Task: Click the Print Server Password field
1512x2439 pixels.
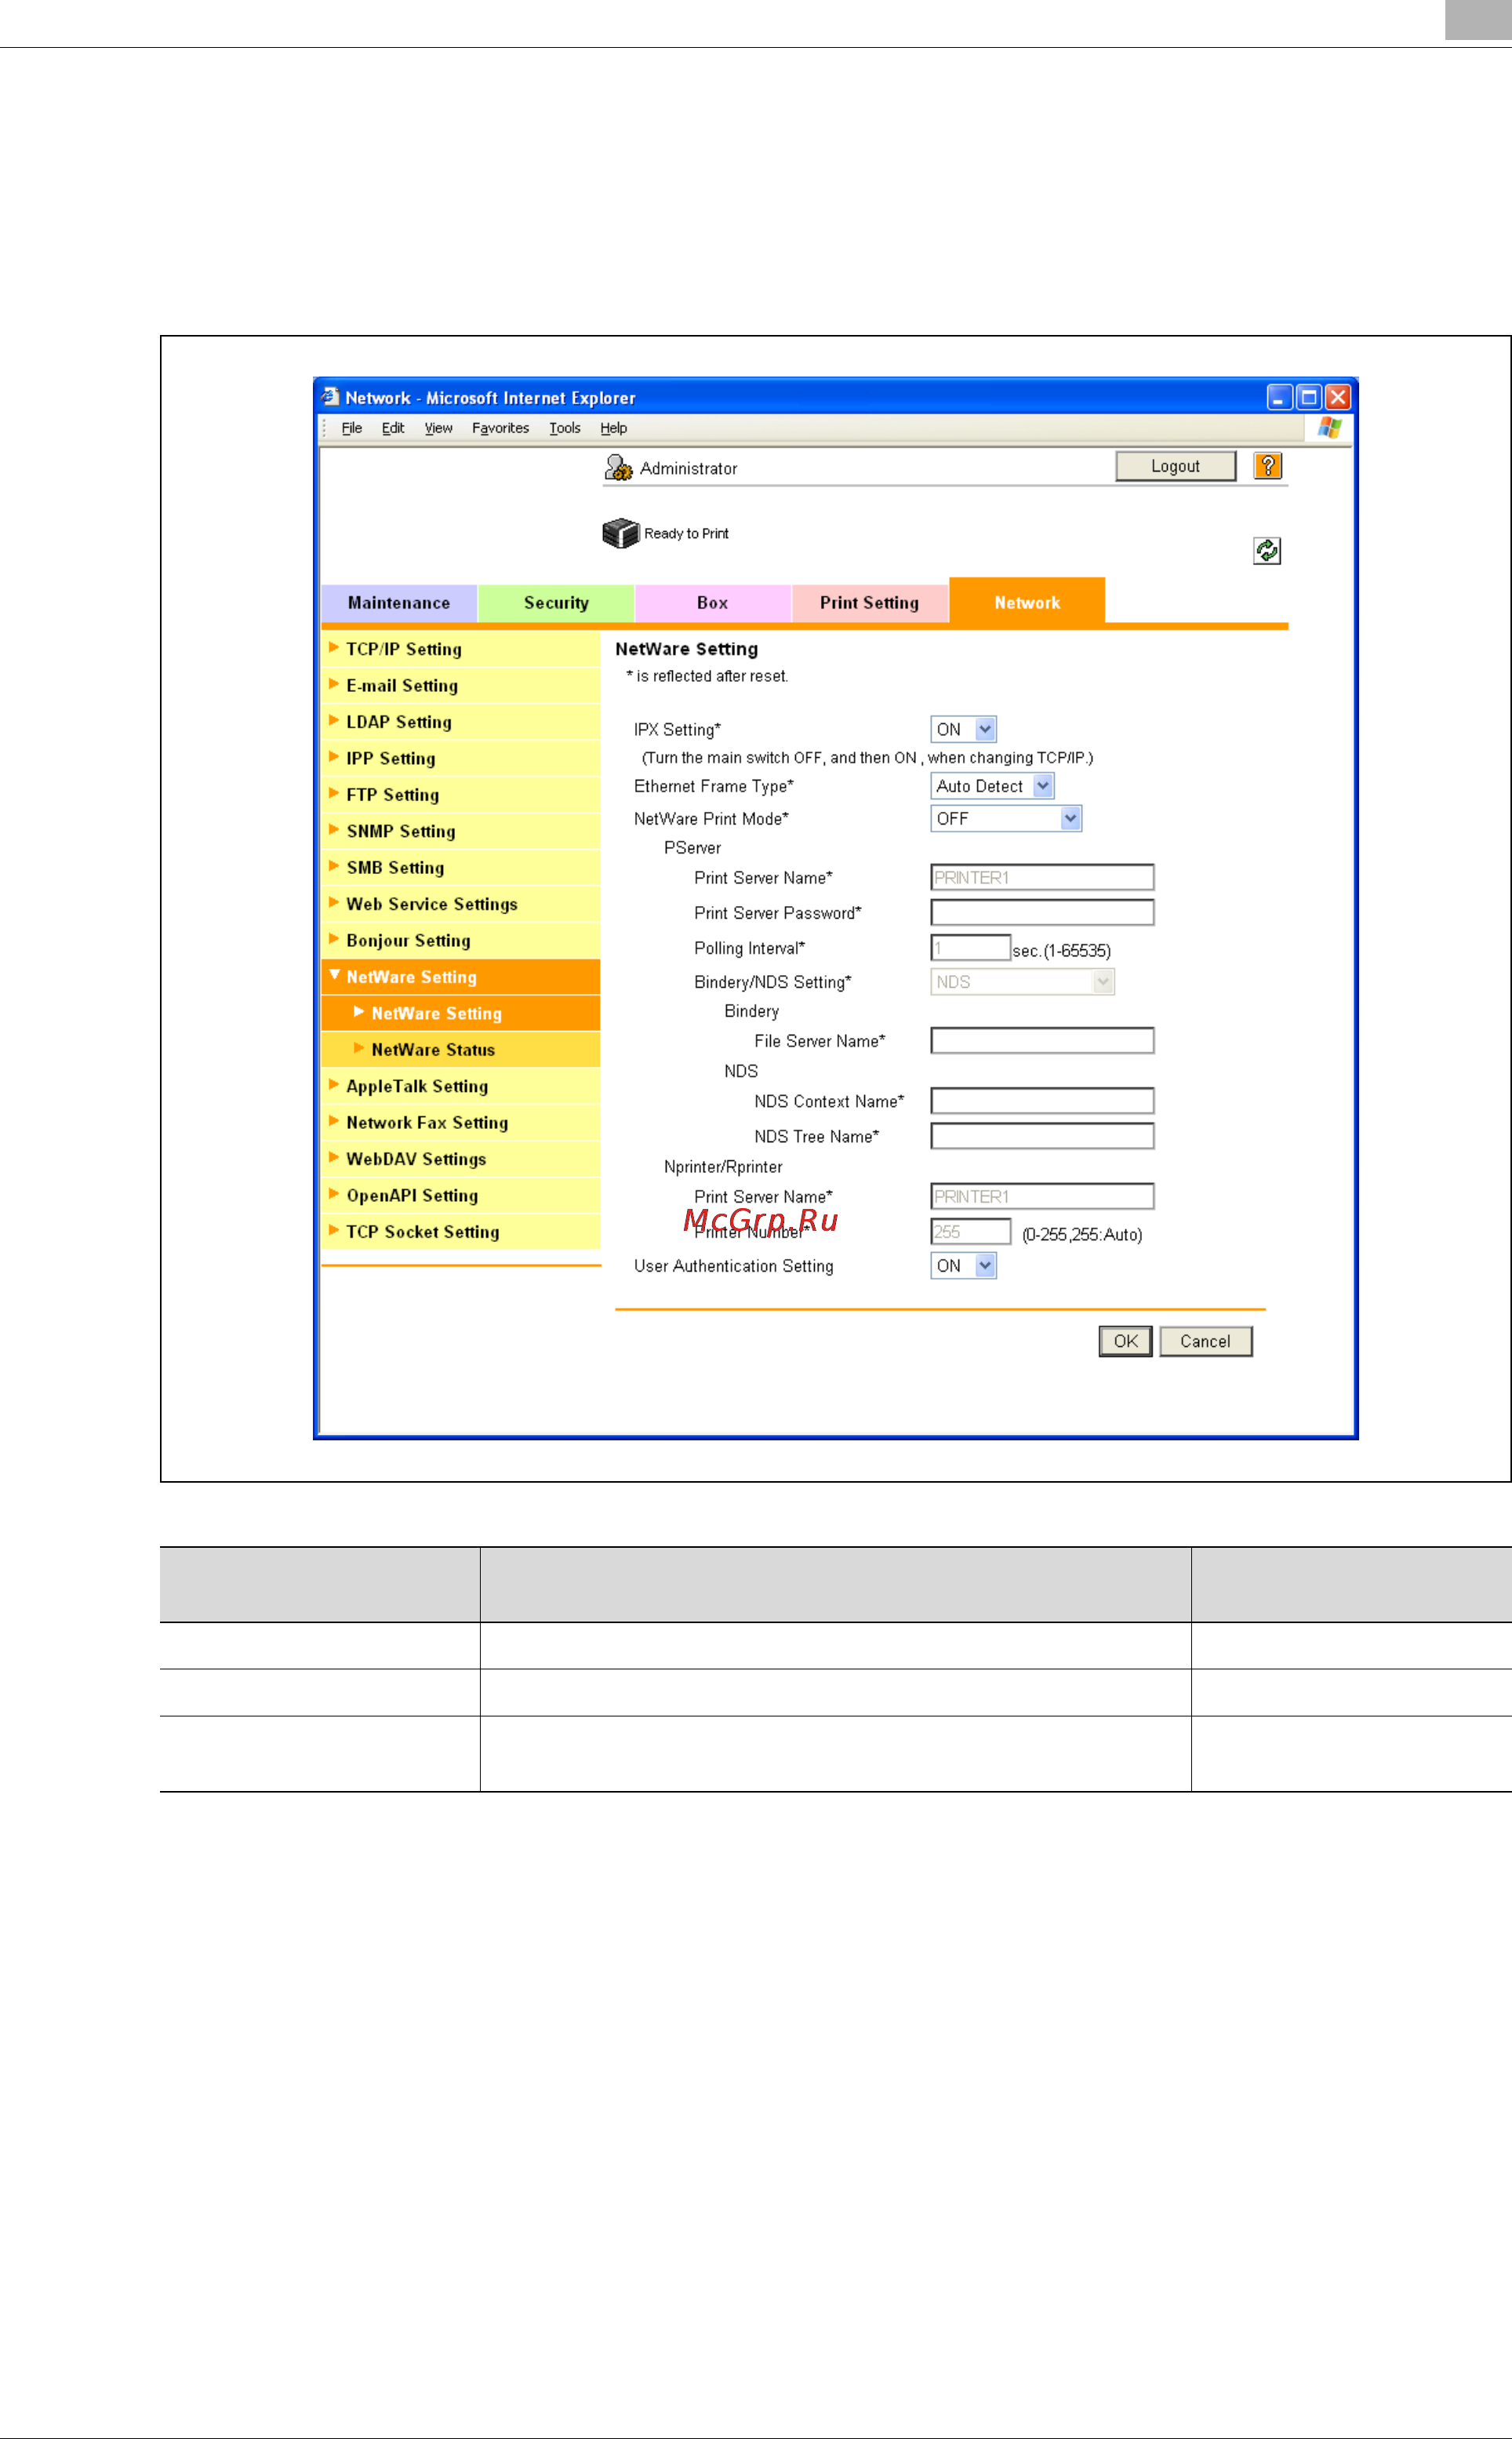Action: (1042, 912)
